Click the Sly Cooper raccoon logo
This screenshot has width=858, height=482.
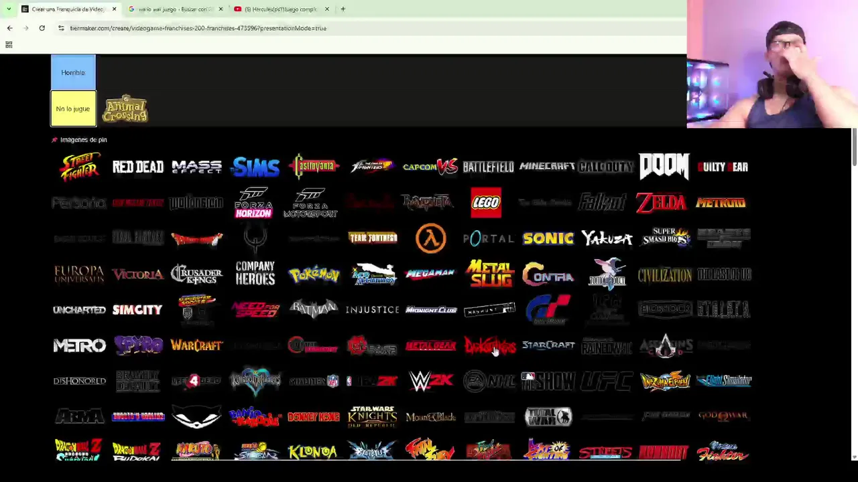(196, 417)
